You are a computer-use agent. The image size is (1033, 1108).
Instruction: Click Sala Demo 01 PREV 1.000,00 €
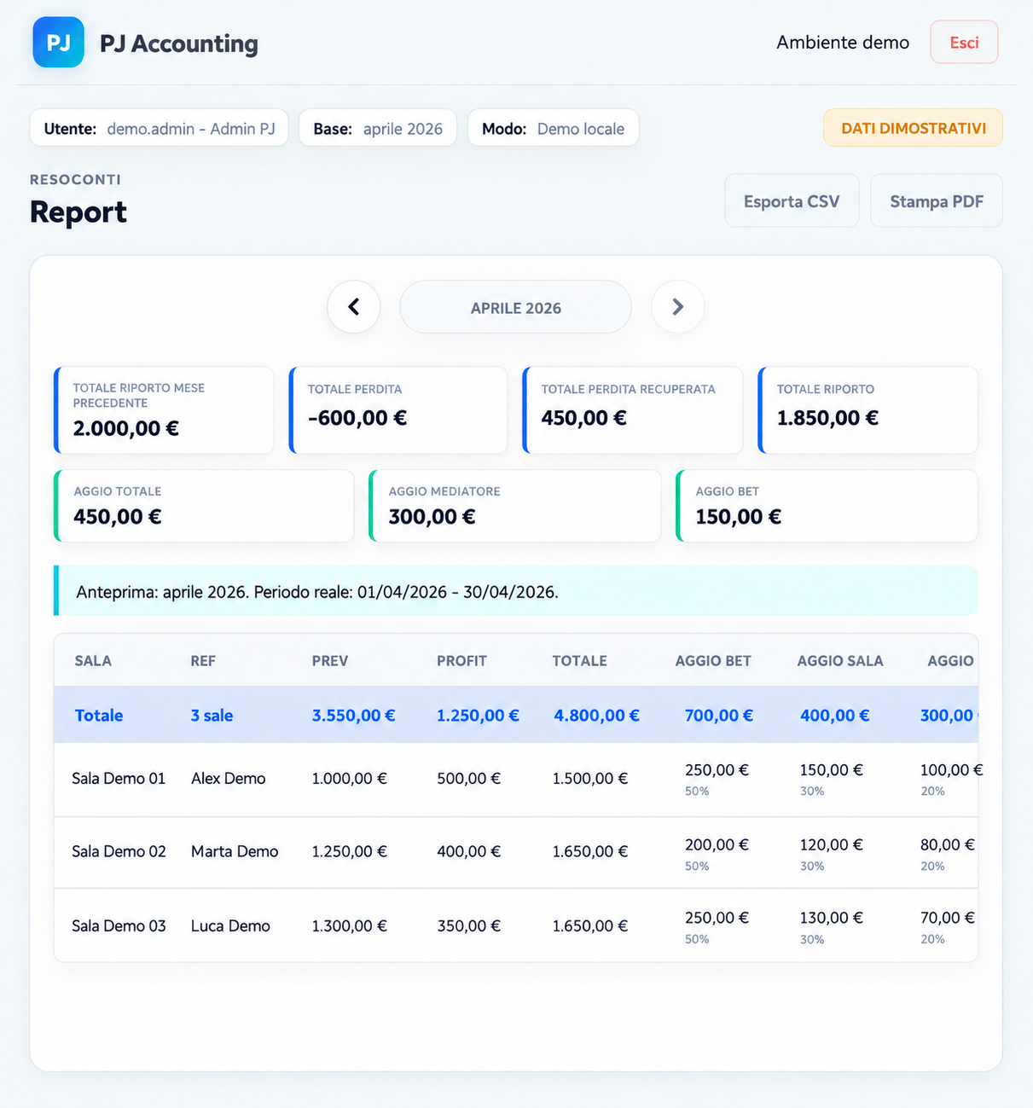(x=349, y=778)
